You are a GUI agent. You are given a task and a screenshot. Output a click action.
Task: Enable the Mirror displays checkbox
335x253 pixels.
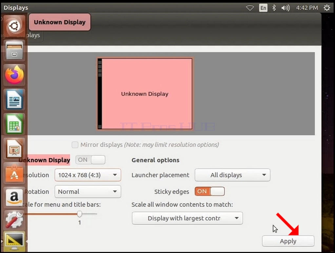click(x=75, y=145)
